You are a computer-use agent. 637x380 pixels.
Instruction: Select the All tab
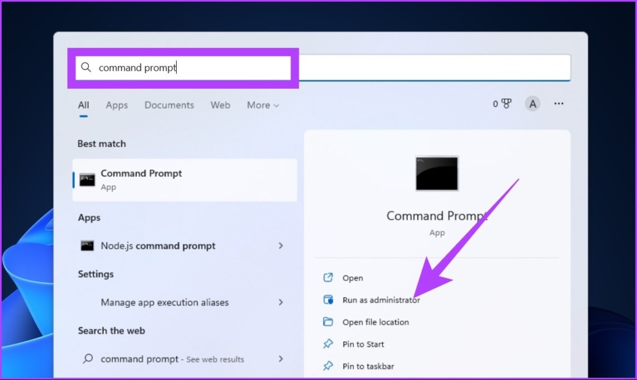click(x=83, y=105)
